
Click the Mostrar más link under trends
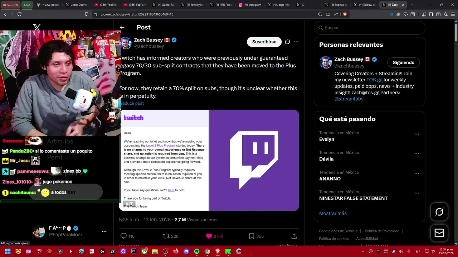(333, 213)
